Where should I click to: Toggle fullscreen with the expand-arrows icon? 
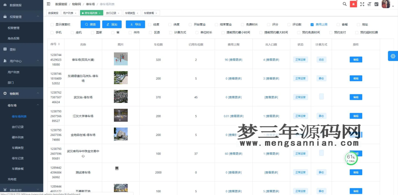pyautogui.click(x=362, y=4)
